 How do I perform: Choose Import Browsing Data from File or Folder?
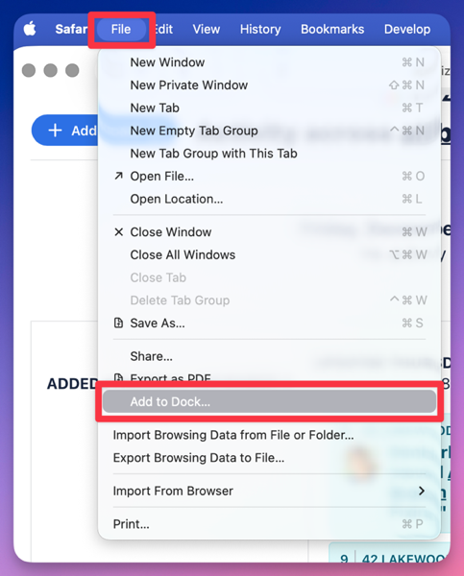coord(269,435)
